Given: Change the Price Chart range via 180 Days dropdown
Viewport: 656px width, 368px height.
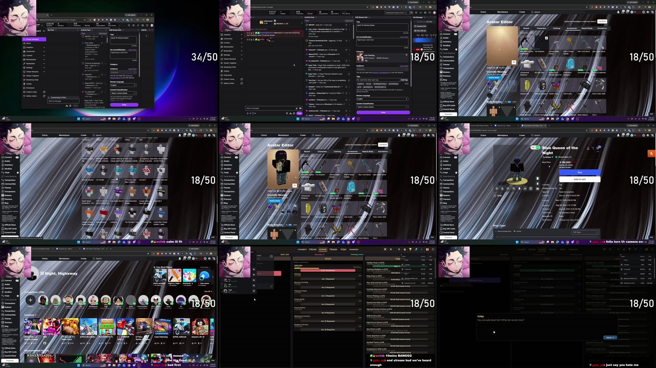Looking at the screenshot, I should (585, 232).
